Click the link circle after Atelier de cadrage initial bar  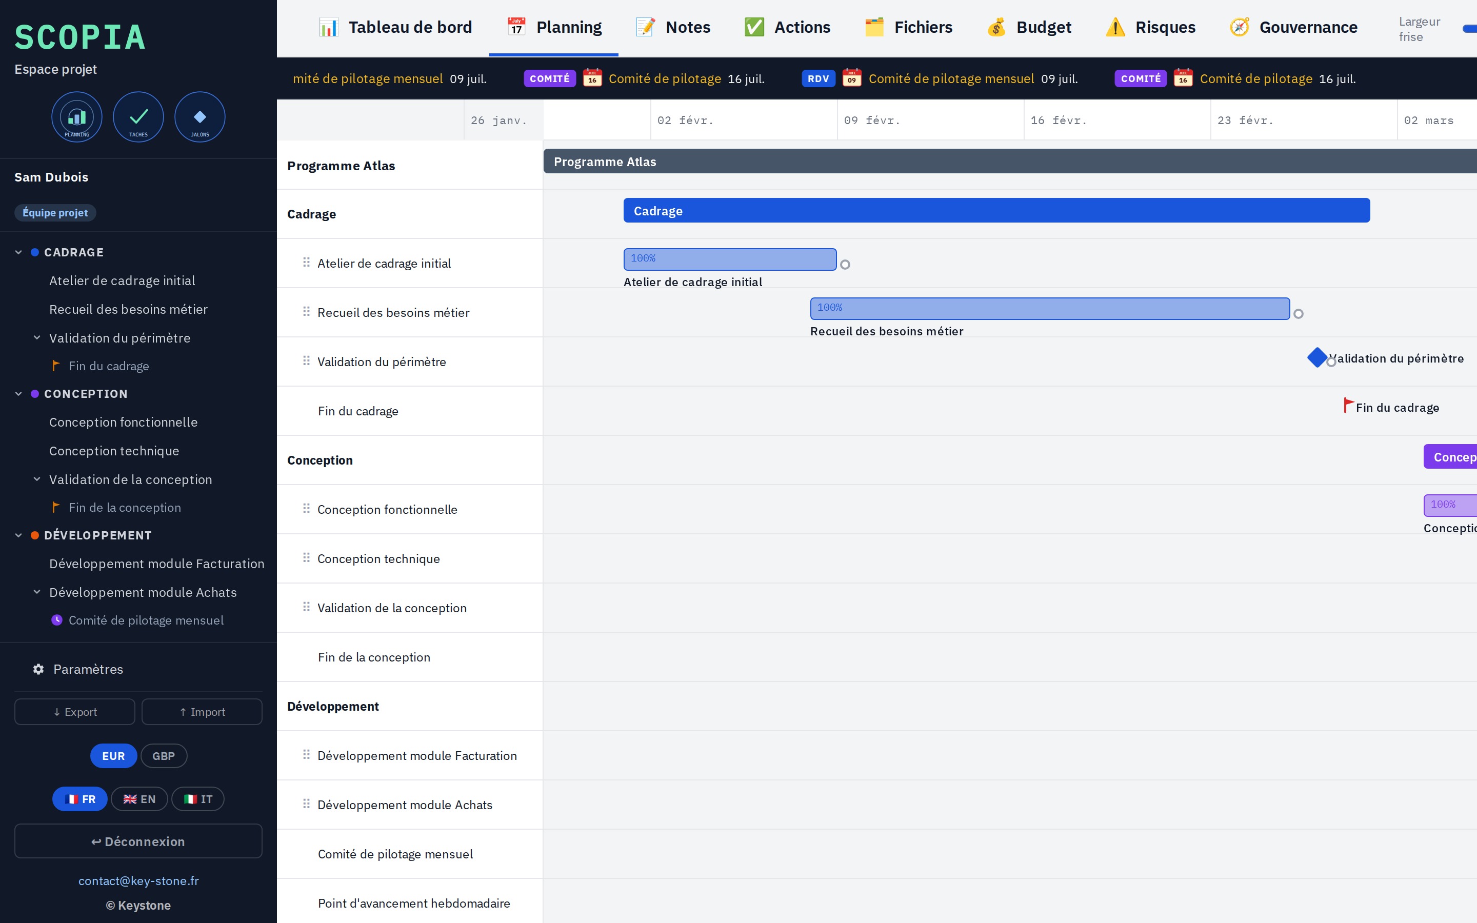pyautogui.click(x=845, y=264)
